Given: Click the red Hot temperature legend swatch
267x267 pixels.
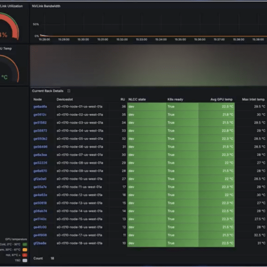Looking at the screenshot, I should (25, 255).
